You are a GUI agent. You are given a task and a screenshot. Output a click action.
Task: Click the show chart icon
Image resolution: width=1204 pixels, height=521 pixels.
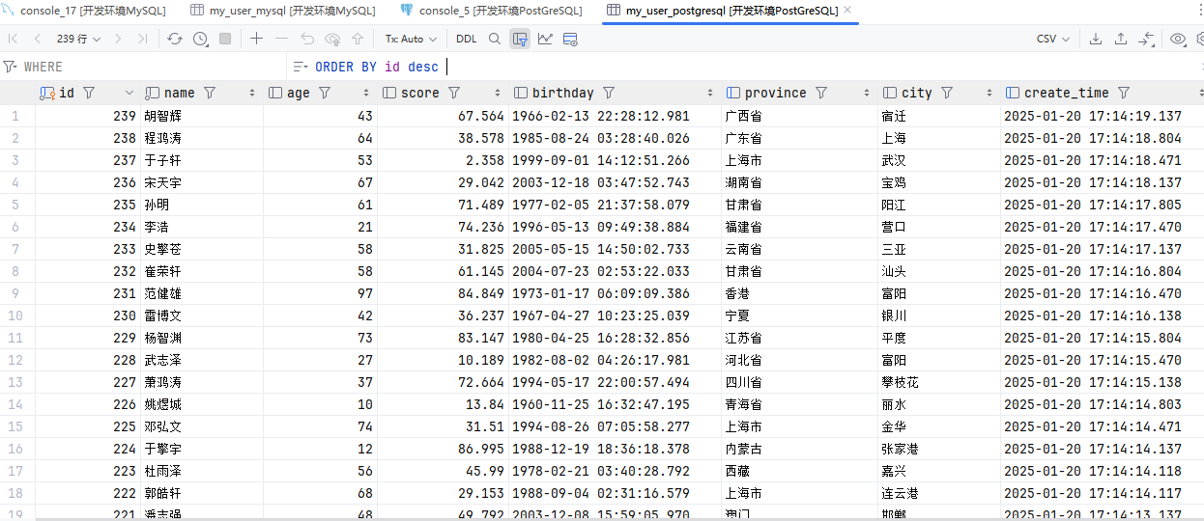[545, 39]
